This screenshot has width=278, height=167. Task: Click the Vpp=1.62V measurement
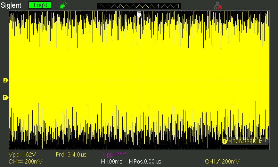[x=22, y=154]
